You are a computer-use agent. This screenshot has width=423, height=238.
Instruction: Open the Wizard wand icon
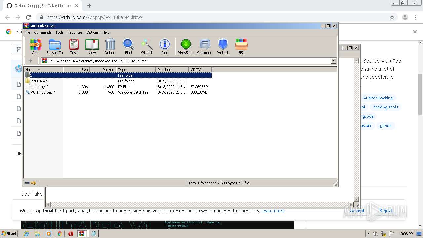pyautogui.click(x=146, y=46)
